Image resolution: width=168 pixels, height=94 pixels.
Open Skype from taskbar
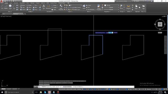45,92
